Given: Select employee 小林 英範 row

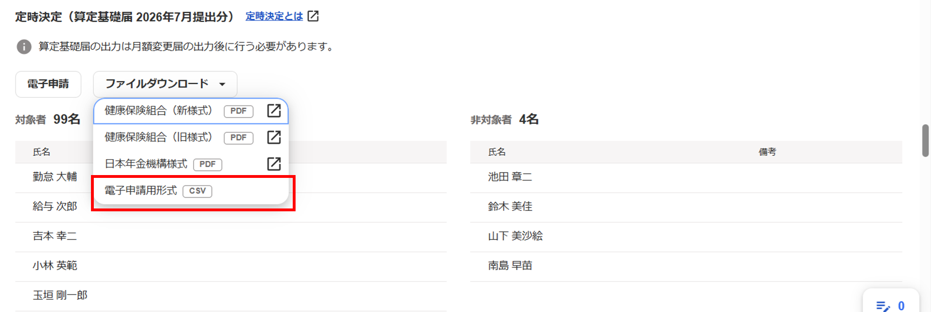Looking at the screenshot, I should click(55, 266).
